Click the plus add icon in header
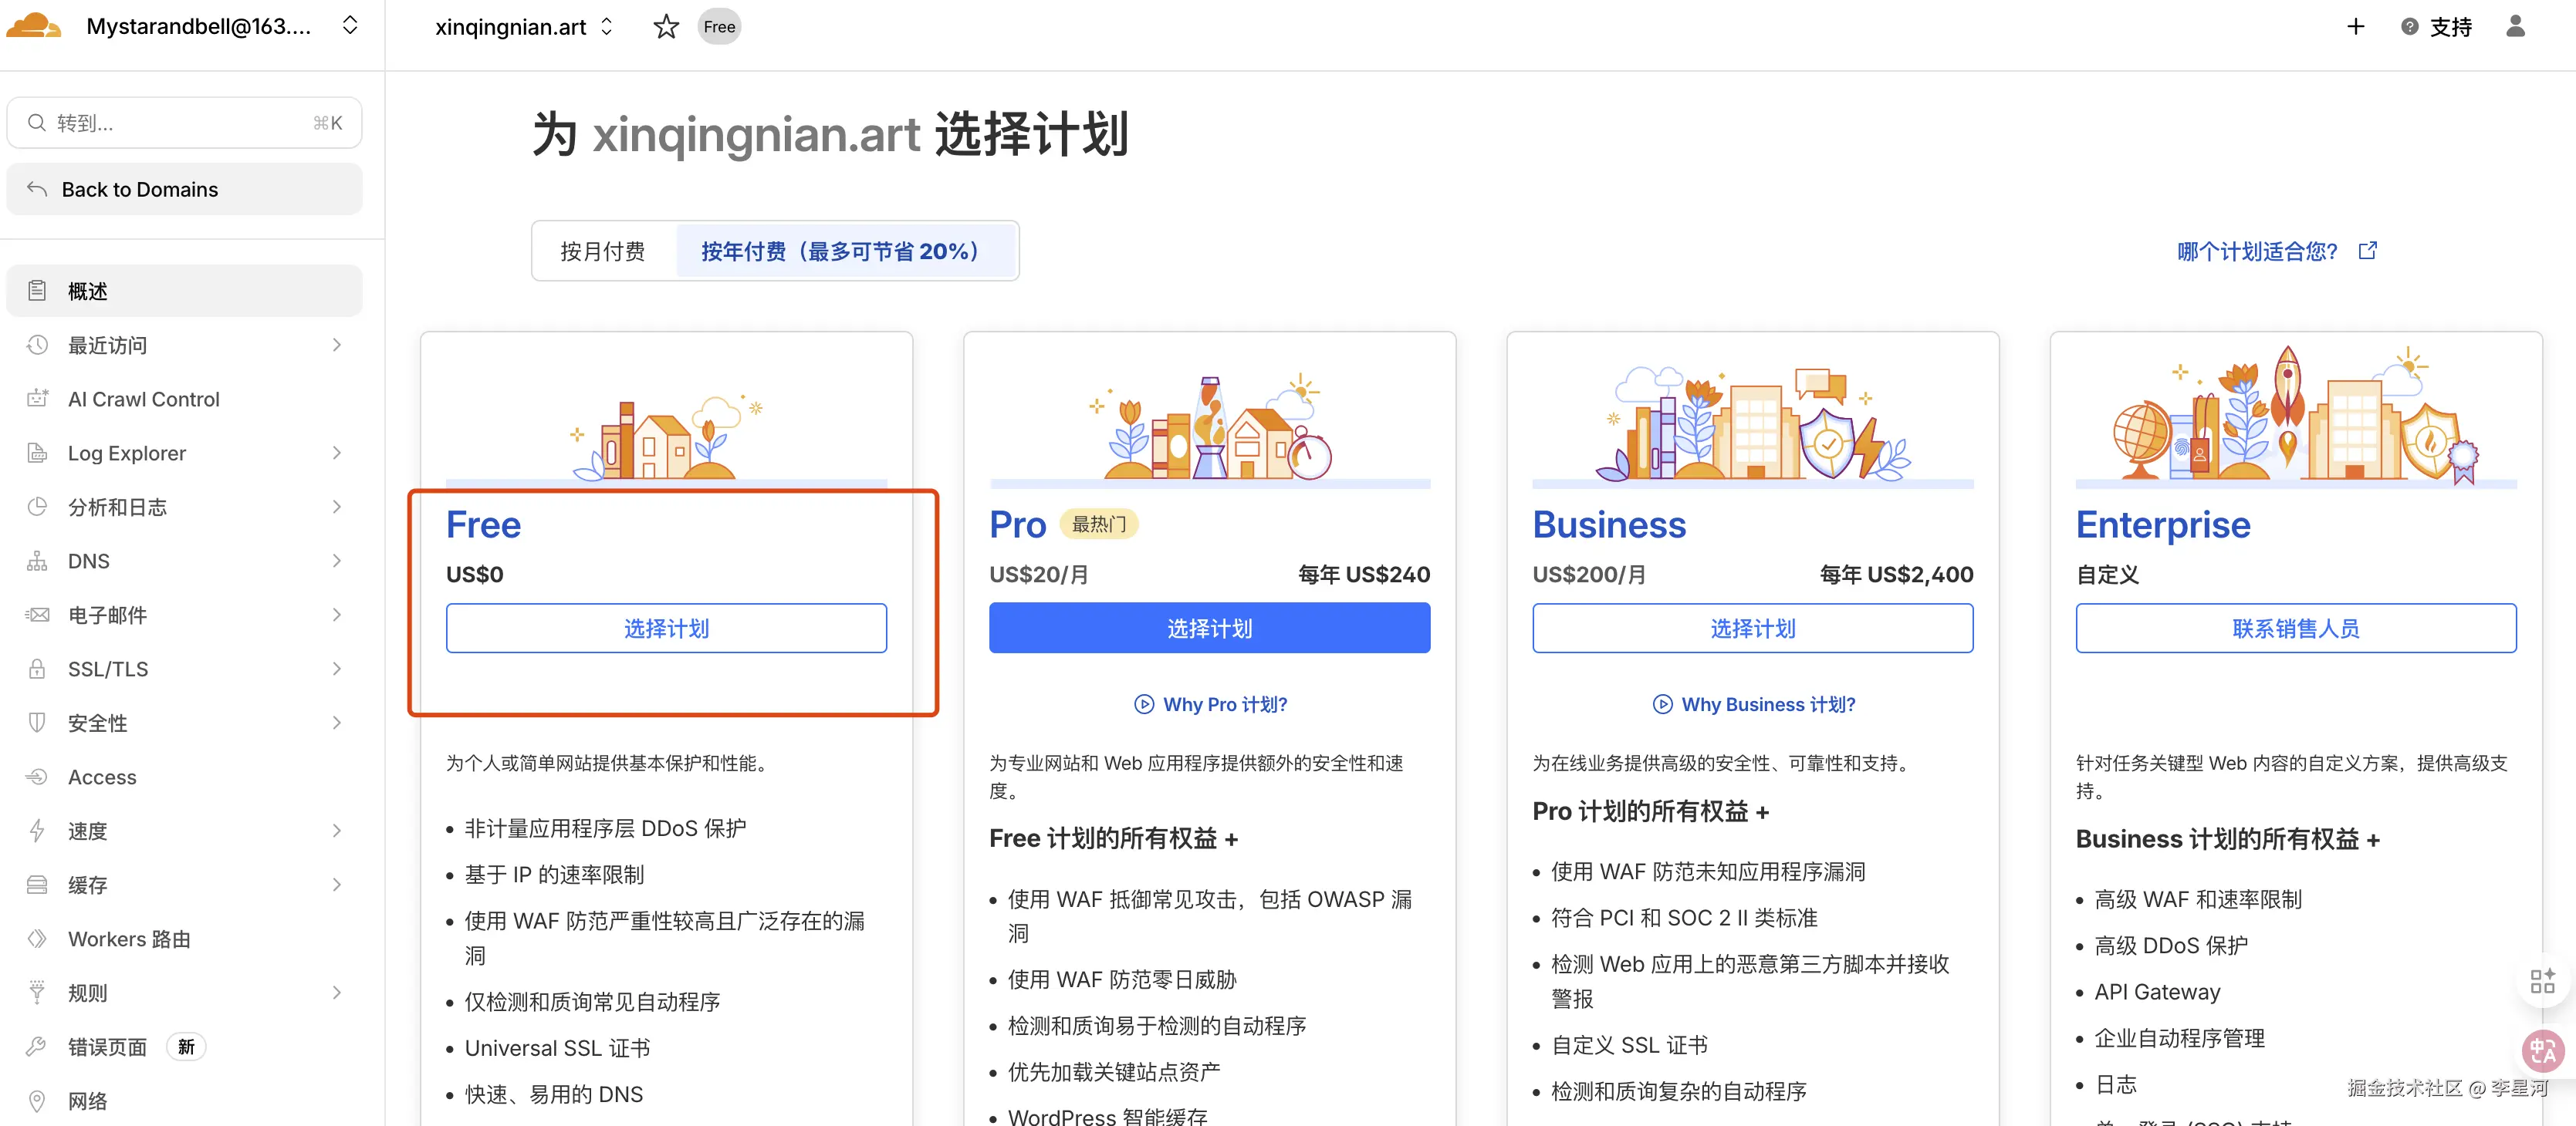The width and height of the screenshot is (2576, 1126). click(x=2356, y=27)
